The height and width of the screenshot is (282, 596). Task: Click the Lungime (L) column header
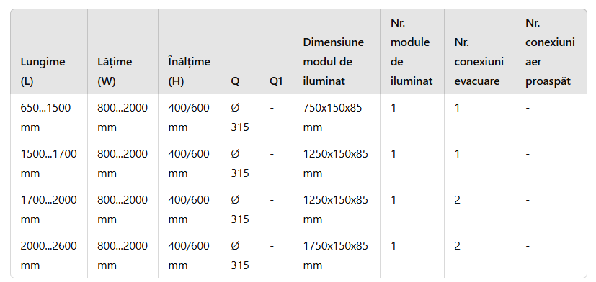point(49,52)
